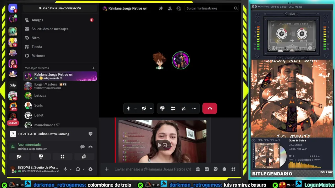Open Benet direct message
The width and height of the screenshot is (335, 188).
(60, 115)
